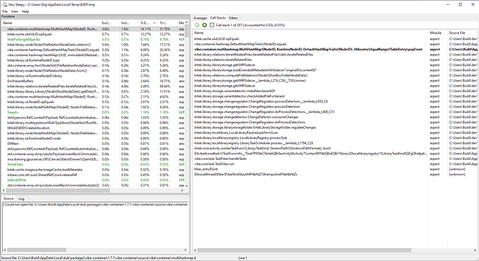
Task: Switch to the Averages tab
Action: 200,18
